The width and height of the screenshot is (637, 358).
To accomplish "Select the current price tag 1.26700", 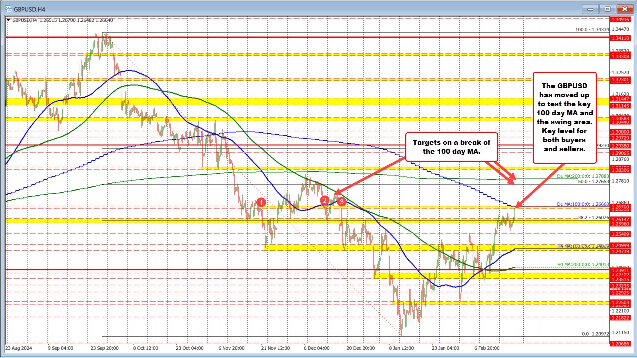I will point(621,207).
